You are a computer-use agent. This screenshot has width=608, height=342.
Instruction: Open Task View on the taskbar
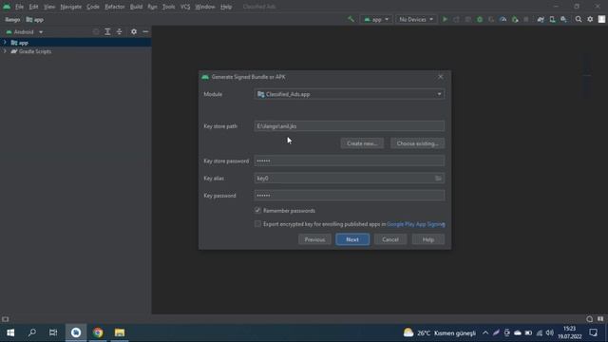click(53, 332)
